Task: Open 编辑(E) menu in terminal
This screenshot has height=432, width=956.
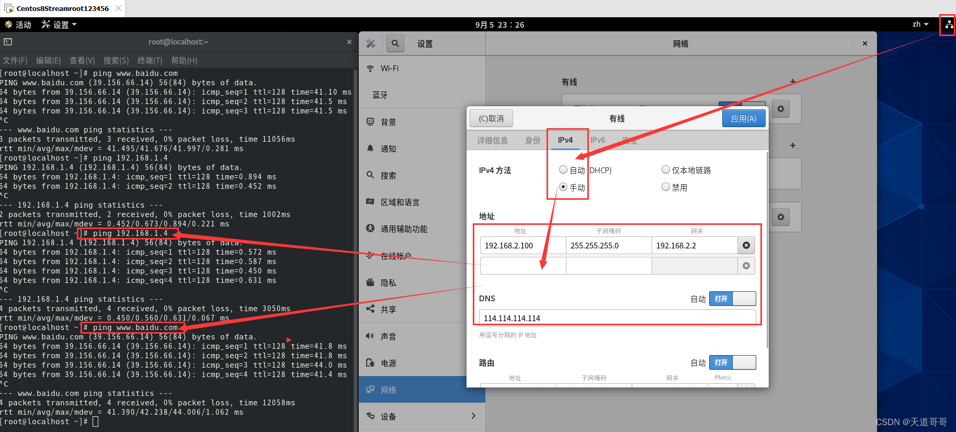Action: [x=48, y=61]
